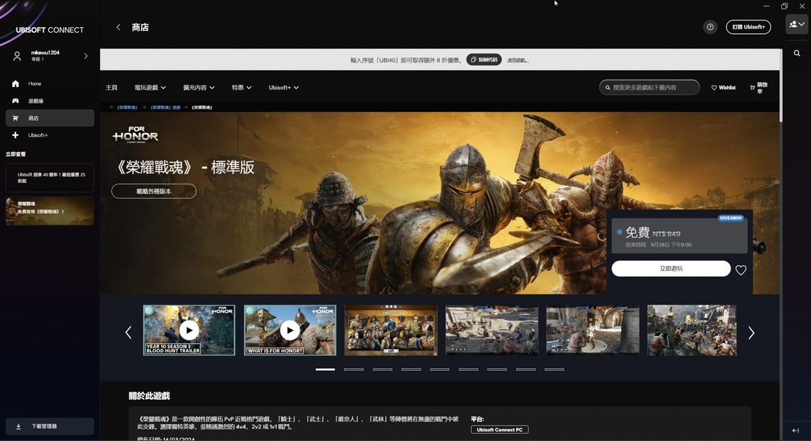Open the help question mark icon
The width and height of the screenshot is (811, 441).
tap(710, 27)
